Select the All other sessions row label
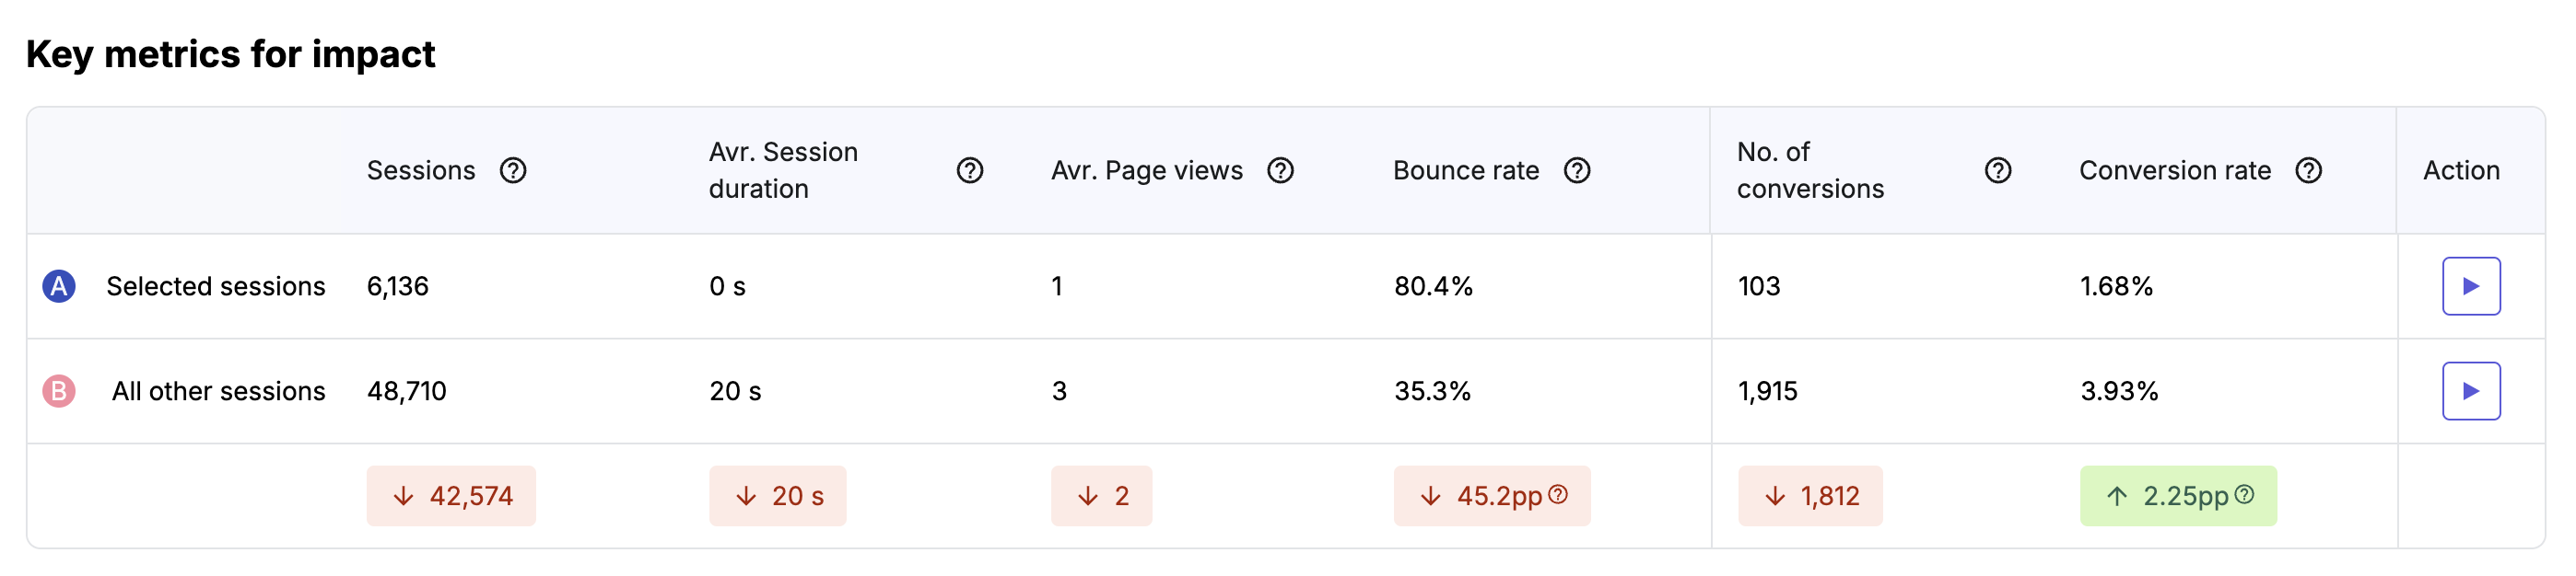Screen dimensions: 2576x576 coord(219,391)
